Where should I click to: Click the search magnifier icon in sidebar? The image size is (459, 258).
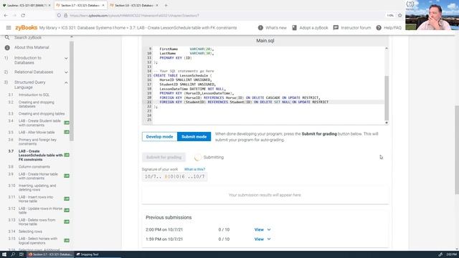tap(7, 37)
